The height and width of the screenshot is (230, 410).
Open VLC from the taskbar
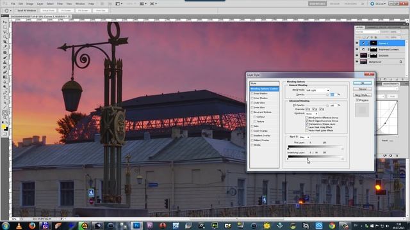coord(19,226)
